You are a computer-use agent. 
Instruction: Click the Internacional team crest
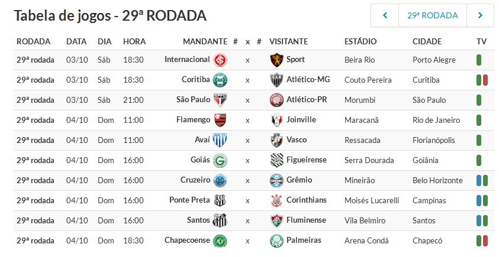[220, 60]
